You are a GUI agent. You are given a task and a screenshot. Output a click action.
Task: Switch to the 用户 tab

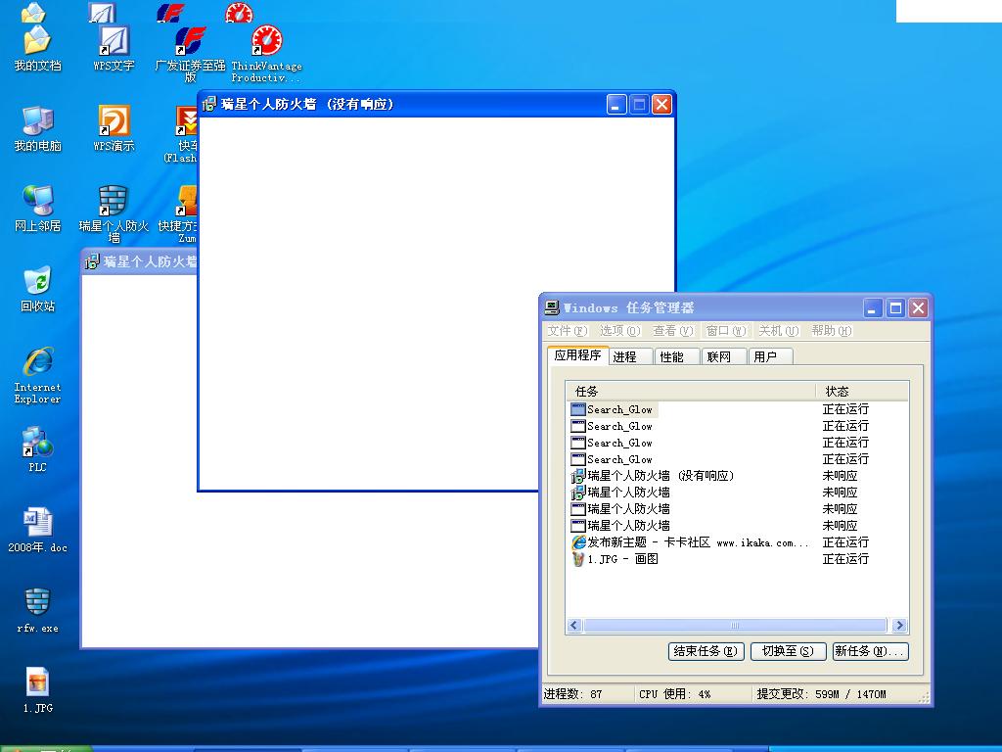(771, 356)
